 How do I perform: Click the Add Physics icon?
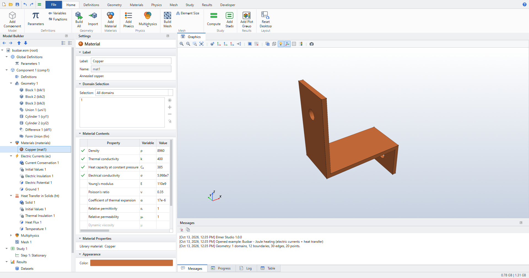coord(128,15)
